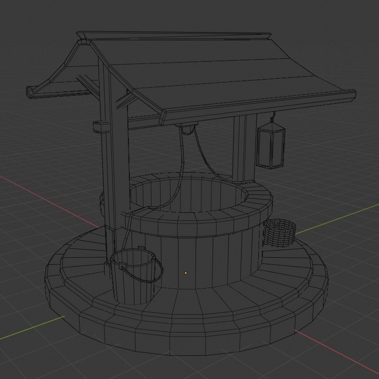
Task: Select the wicker basket beside the well
Action: [x=280, y=233]
